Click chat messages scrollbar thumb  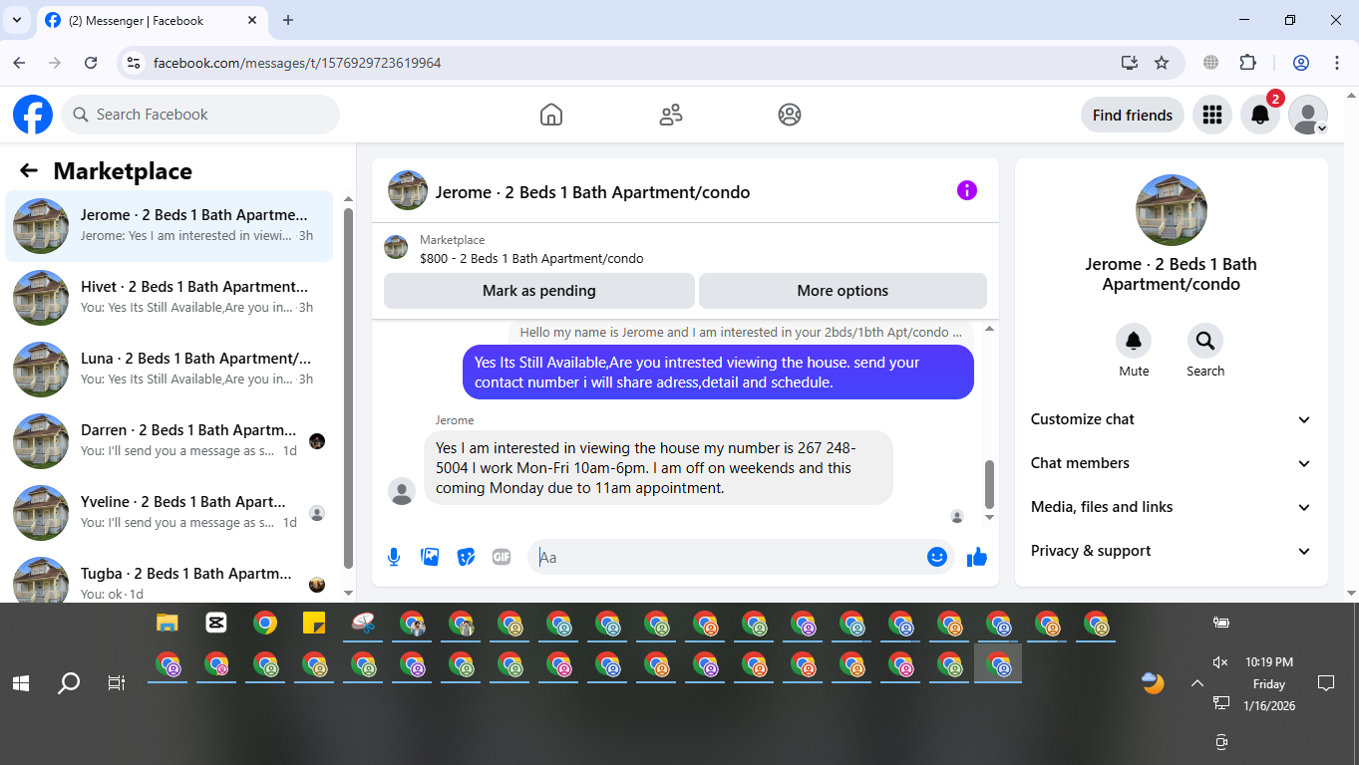(x=989, y=483)
